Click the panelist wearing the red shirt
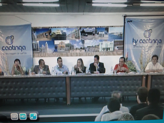This screenshot has width=164, height=123. pos(121,66)
